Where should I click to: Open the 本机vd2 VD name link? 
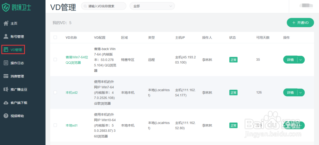click(x=72, y=93)
